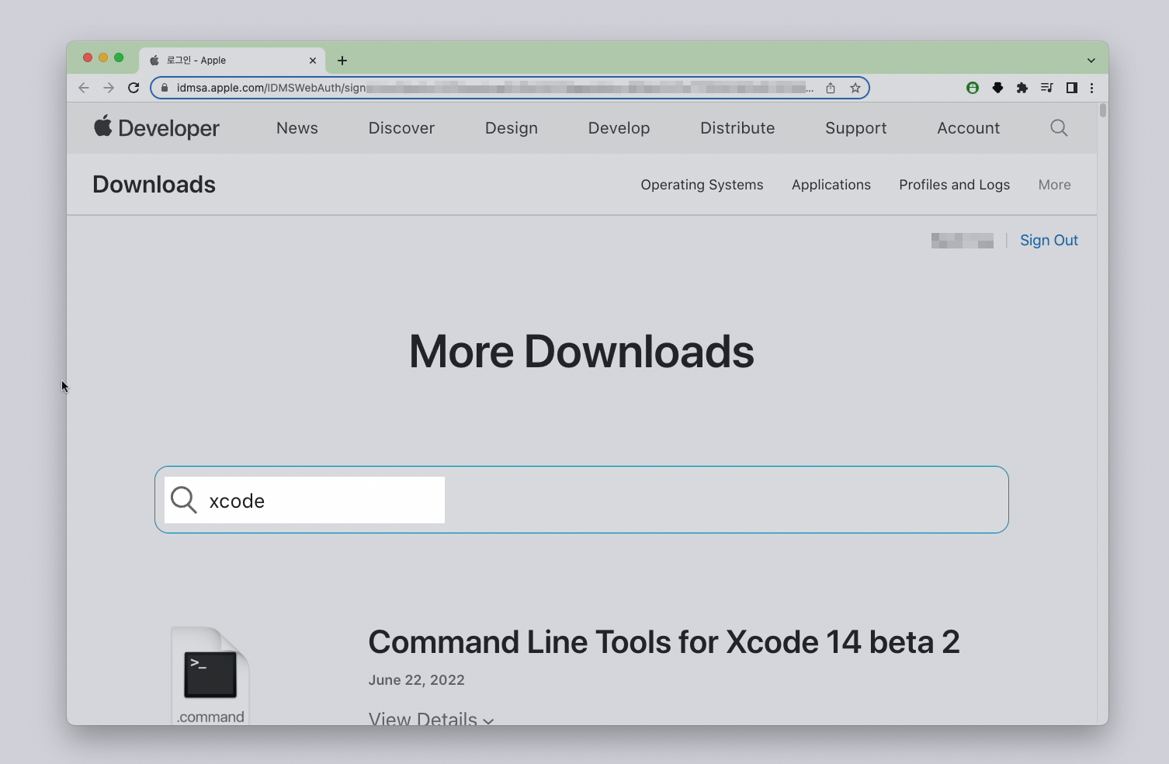Image resolution: width=1169 pixels, height=764 pixels.
Task: Open the Design menu item
Action: [x=512, y=128]
